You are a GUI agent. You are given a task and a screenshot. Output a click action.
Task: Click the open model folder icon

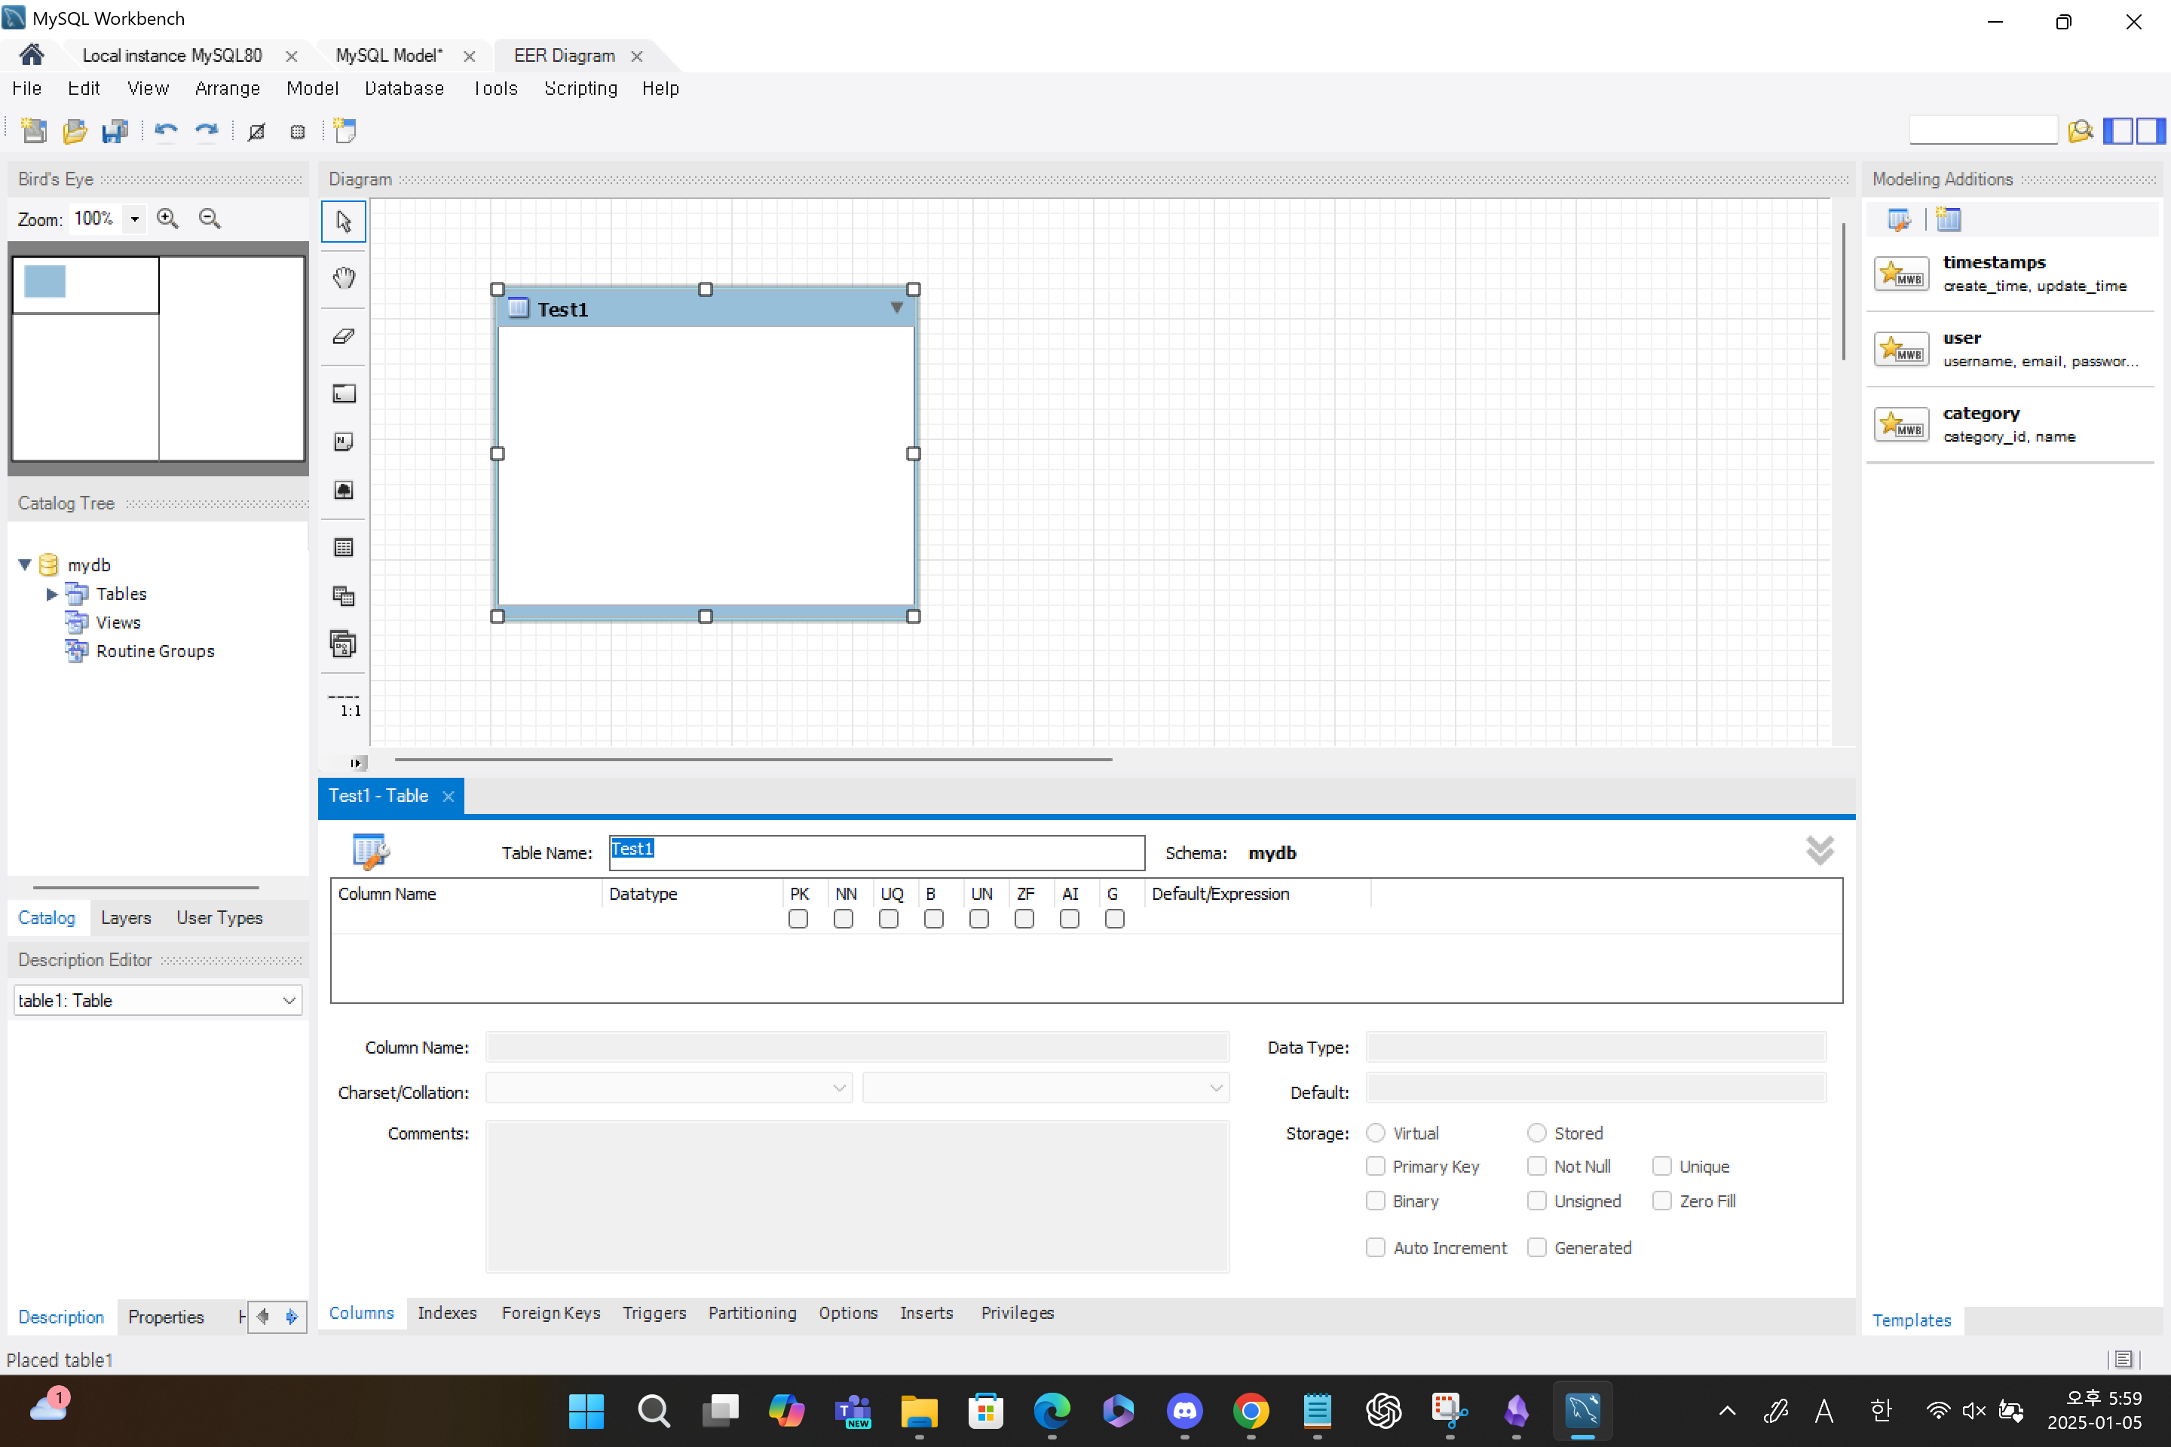click(75, 131)
